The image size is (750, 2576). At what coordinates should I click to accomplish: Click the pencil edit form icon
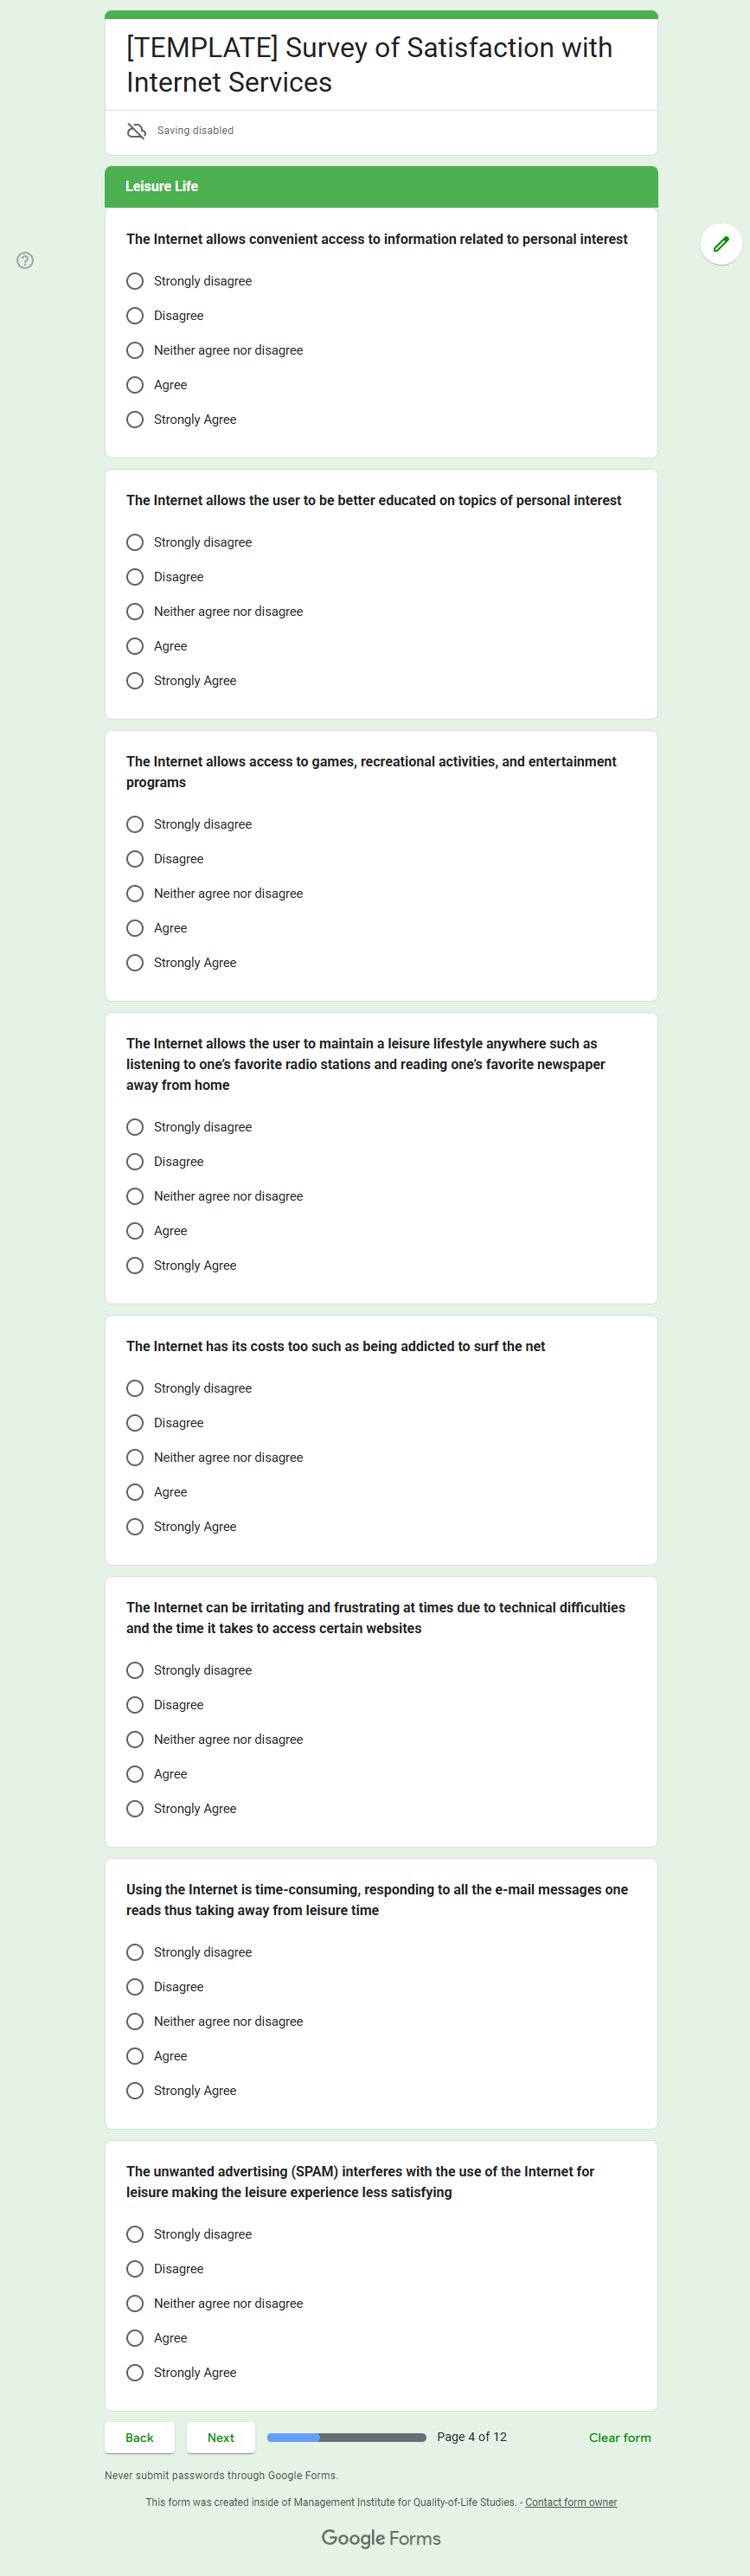[720, 244]
